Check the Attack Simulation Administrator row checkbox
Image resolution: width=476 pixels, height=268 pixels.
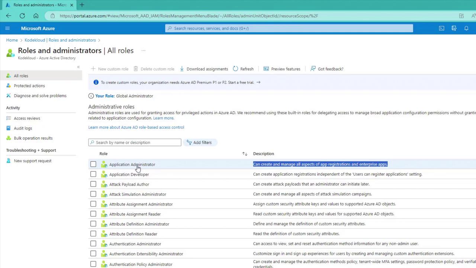click(93, 194)
